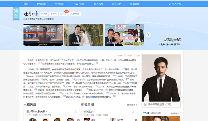Click the 特色词条 ribbon badge
Viewport: 208px width, 121px height.
click(16, 14)
